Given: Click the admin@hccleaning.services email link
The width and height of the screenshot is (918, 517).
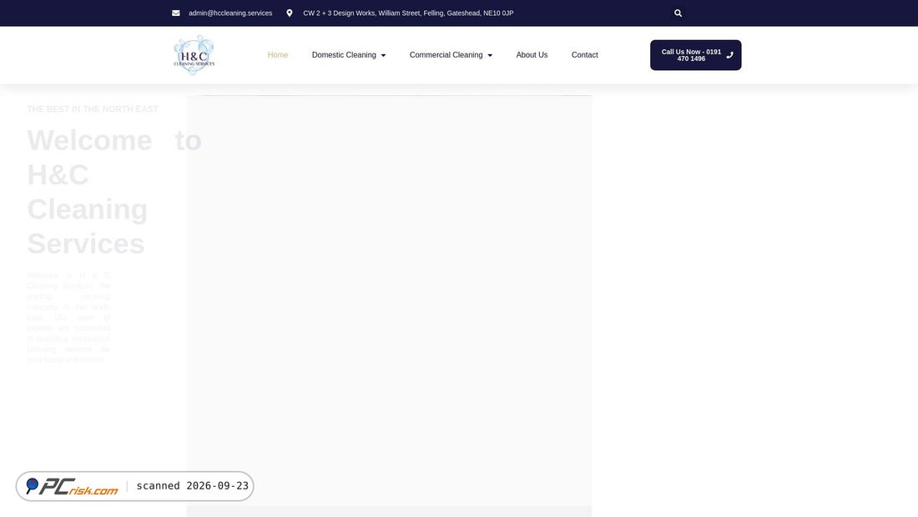Looking at the screenshot, I should (x=230, y=13).
